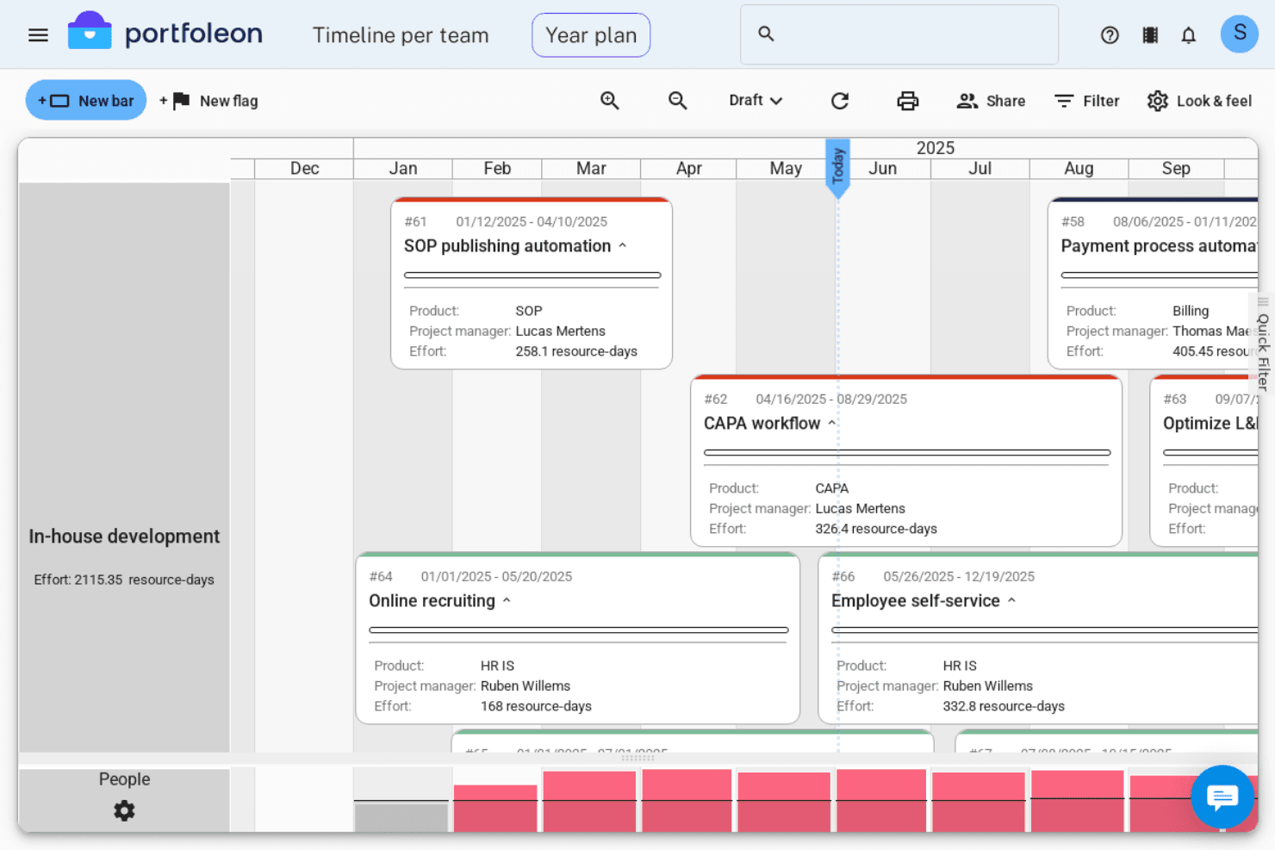This screenshot has height=850, width=1275.
Task: Click the CAPA workflow progress bar
Action: point(907,453)
